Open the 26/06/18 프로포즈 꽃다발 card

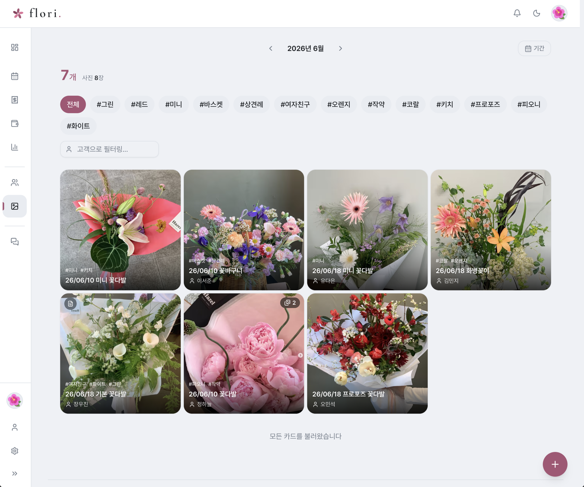pyautogui.click(x=367, y=353)
